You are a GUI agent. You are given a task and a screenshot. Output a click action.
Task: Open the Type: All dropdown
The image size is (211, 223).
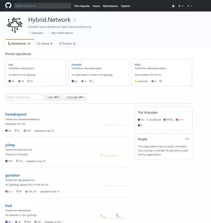pos(53,97)
